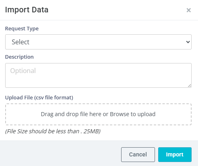Click the 'Upload File (csv file format)' label
The image size is (198, 166).
tap(39, 98)
